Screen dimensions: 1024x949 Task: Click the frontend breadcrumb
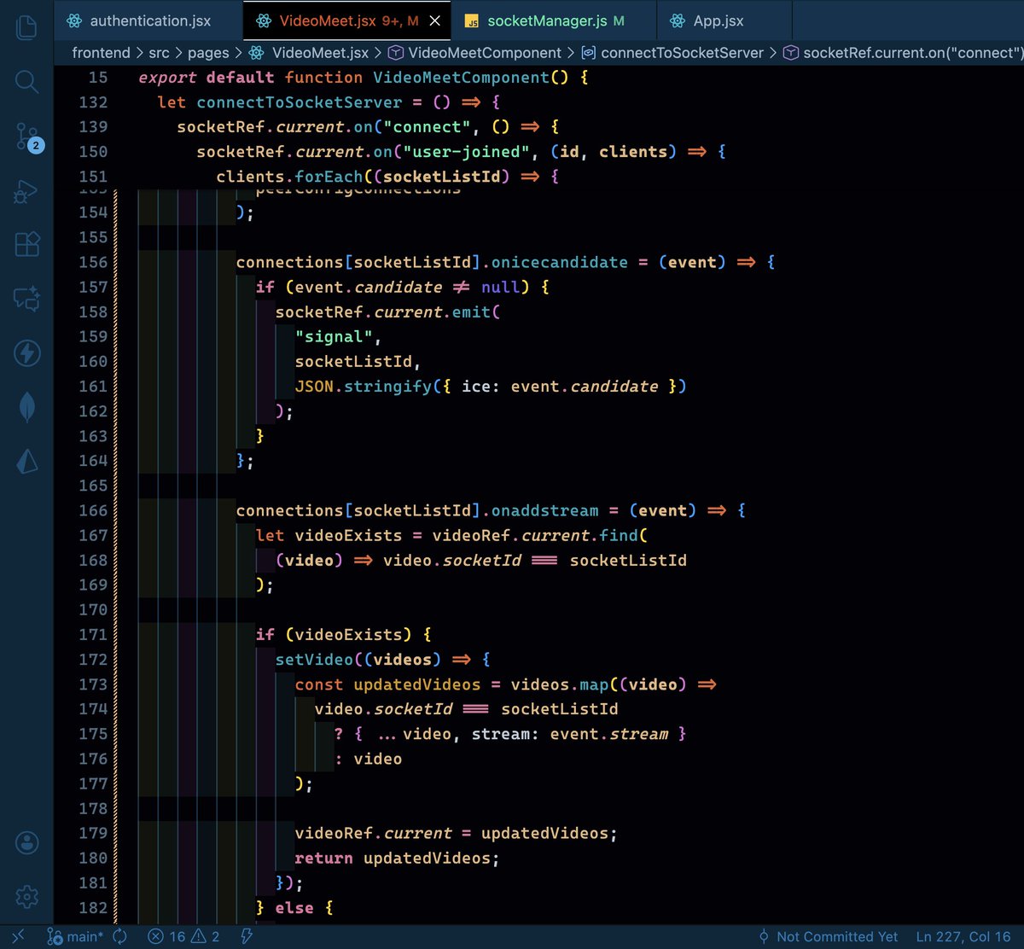click(101, 53)
